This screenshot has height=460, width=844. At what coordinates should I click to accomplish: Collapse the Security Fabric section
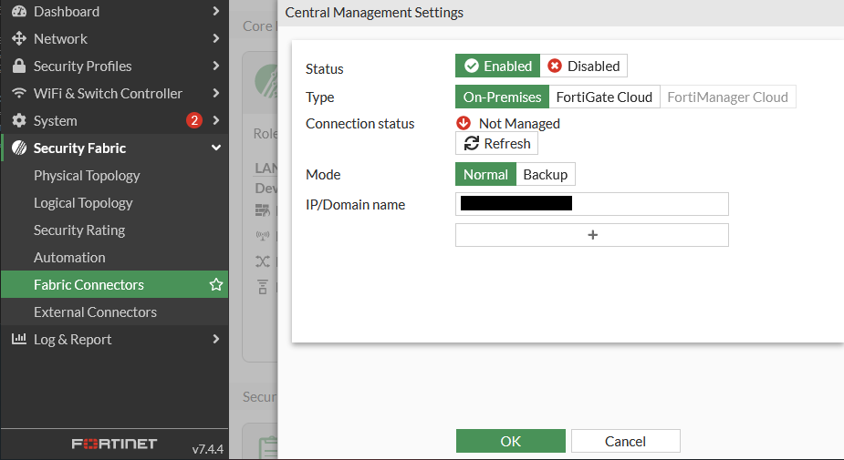[215, 148]
